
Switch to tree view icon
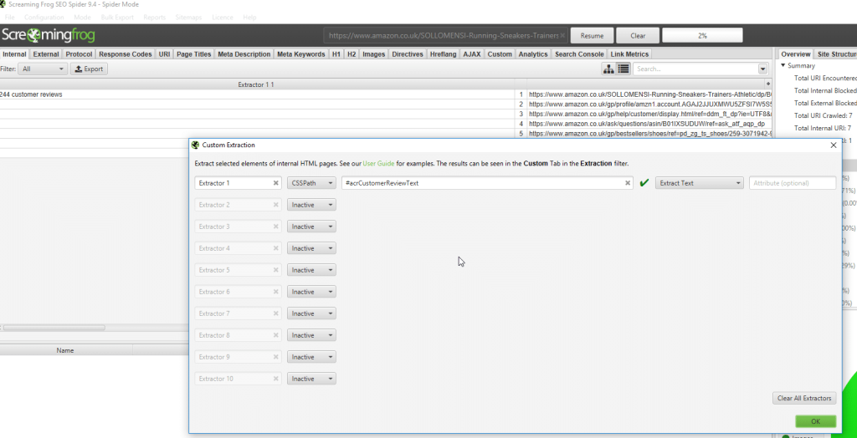(608, 69)
